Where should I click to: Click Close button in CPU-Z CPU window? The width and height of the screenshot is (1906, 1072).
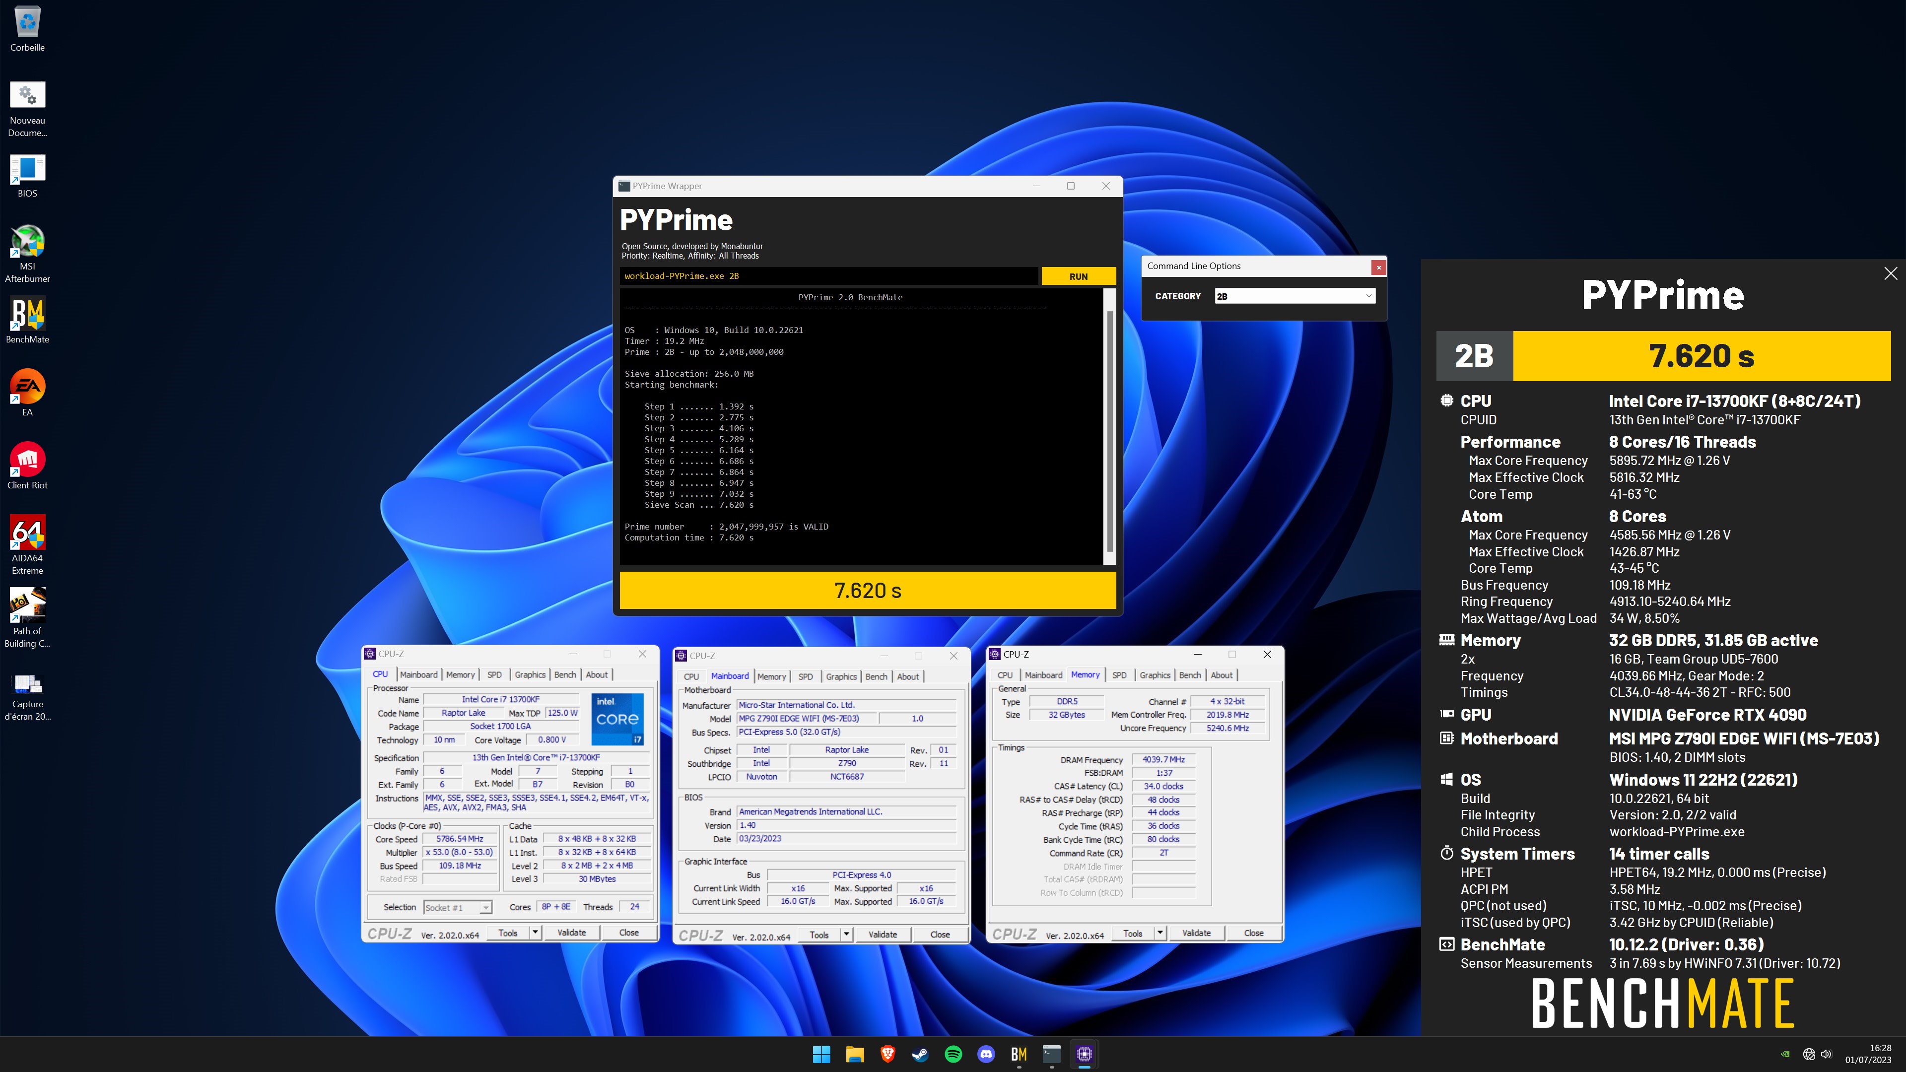629,932
